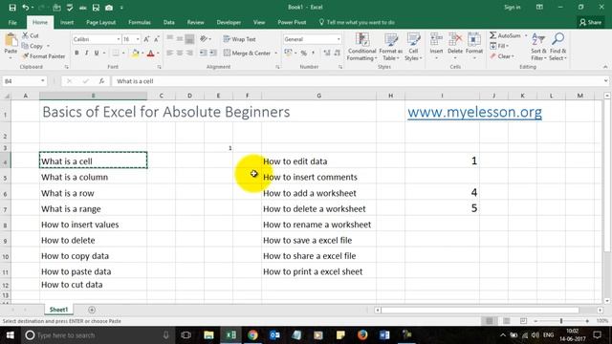Click the Percent Style icon
This screenshot has width=612, height=344.
(304, 54)
